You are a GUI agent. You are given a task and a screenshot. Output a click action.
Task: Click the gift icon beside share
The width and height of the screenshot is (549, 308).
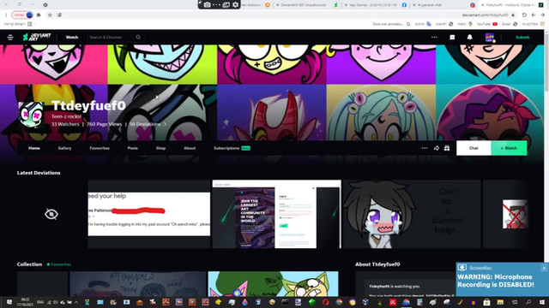click(x=447, y=148)
